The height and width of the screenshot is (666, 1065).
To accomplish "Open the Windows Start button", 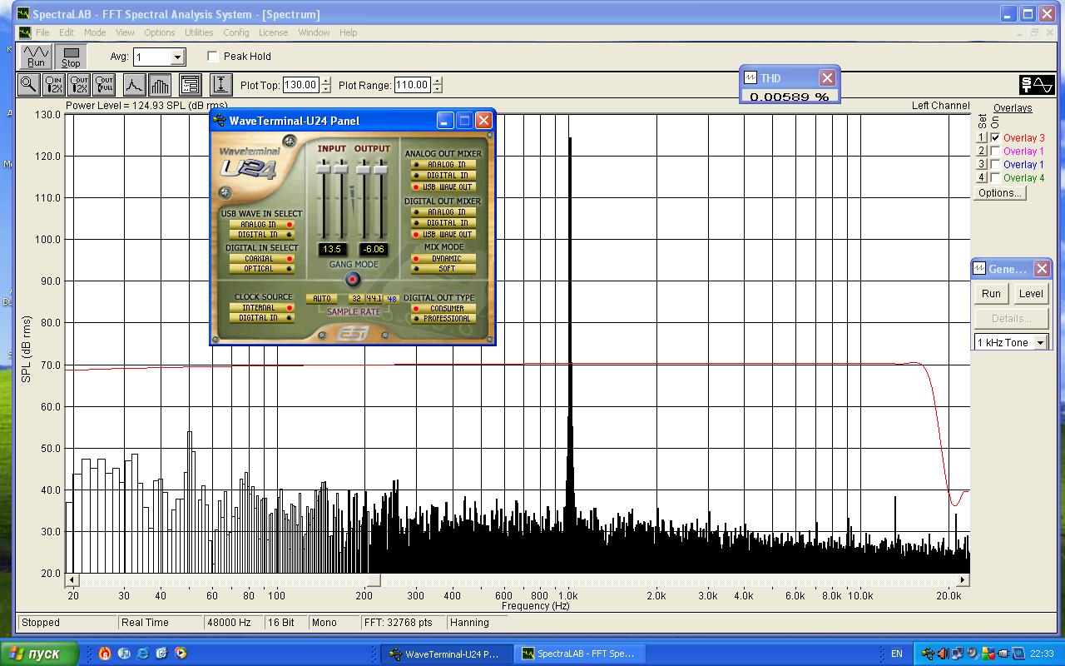I will pyautogui.click(x=39, y=654).
